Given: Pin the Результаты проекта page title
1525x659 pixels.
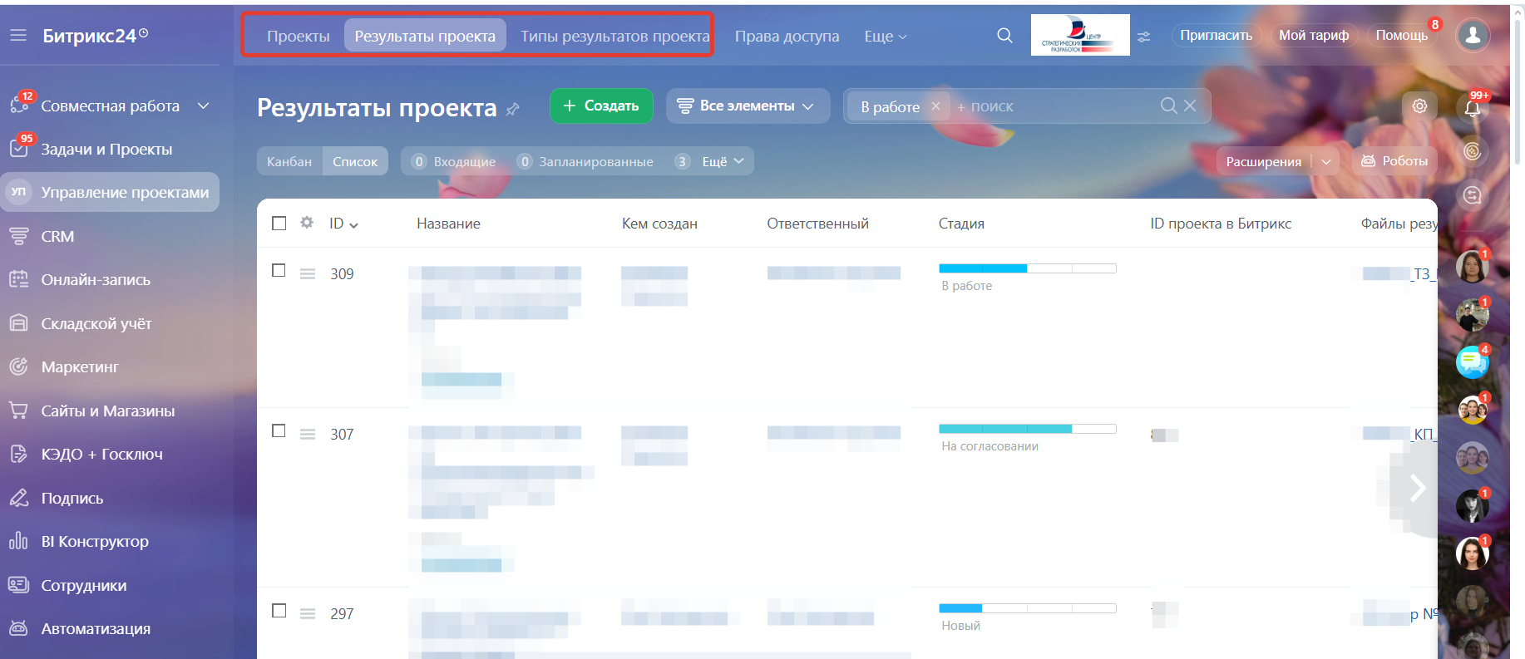Looking at the screenshot, I should (x=513, y=109).
